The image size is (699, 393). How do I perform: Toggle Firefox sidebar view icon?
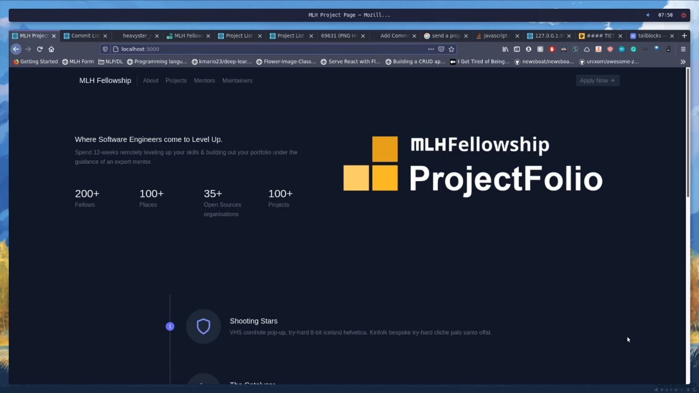click(x=517, y=49)
